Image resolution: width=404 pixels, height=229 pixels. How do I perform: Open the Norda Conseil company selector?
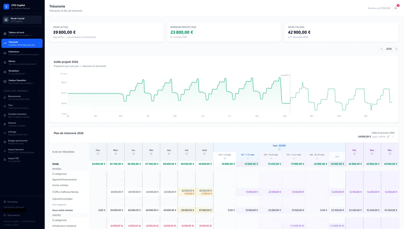pyautogui.click(x=22, y=20)
